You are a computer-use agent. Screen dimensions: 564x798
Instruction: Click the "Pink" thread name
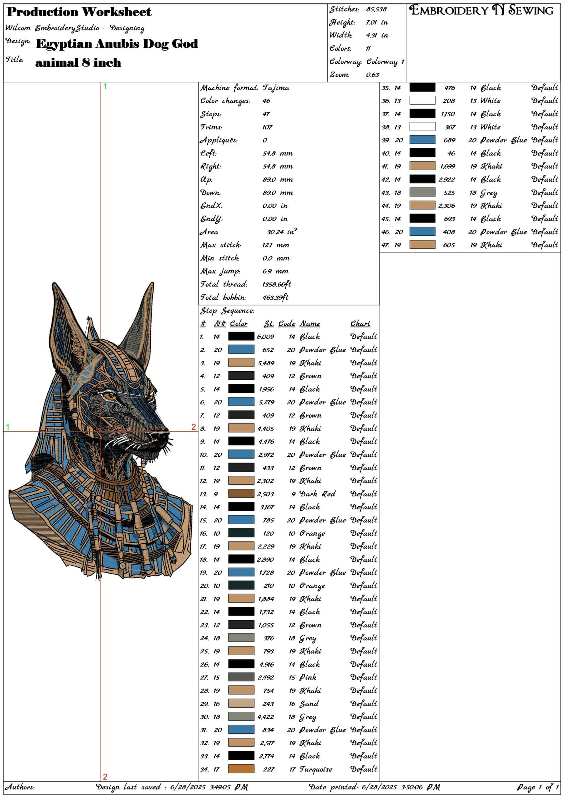pos(308,677)
